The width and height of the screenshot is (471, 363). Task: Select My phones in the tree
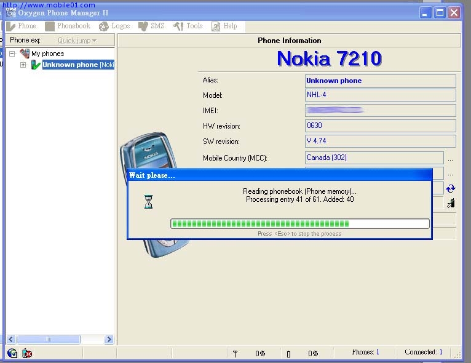click(48, 54)
